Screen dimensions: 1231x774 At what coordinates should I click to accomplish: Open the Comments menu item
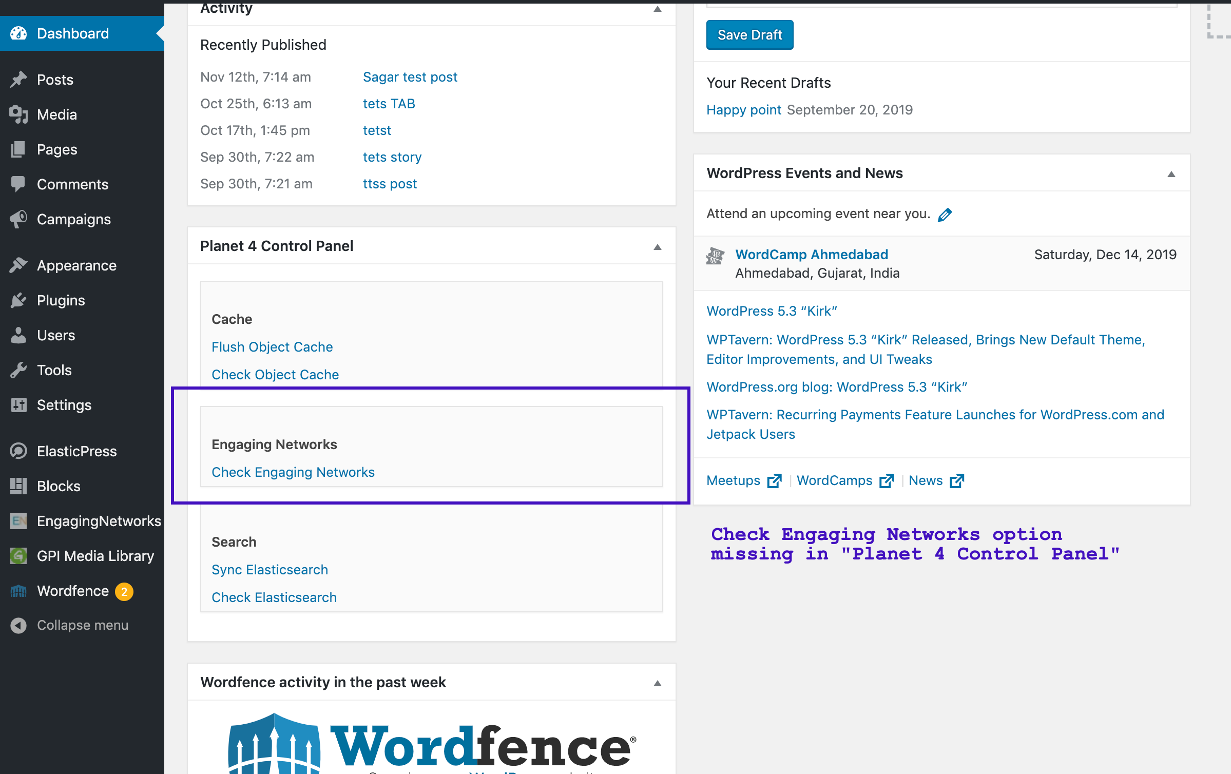[82, 184]
